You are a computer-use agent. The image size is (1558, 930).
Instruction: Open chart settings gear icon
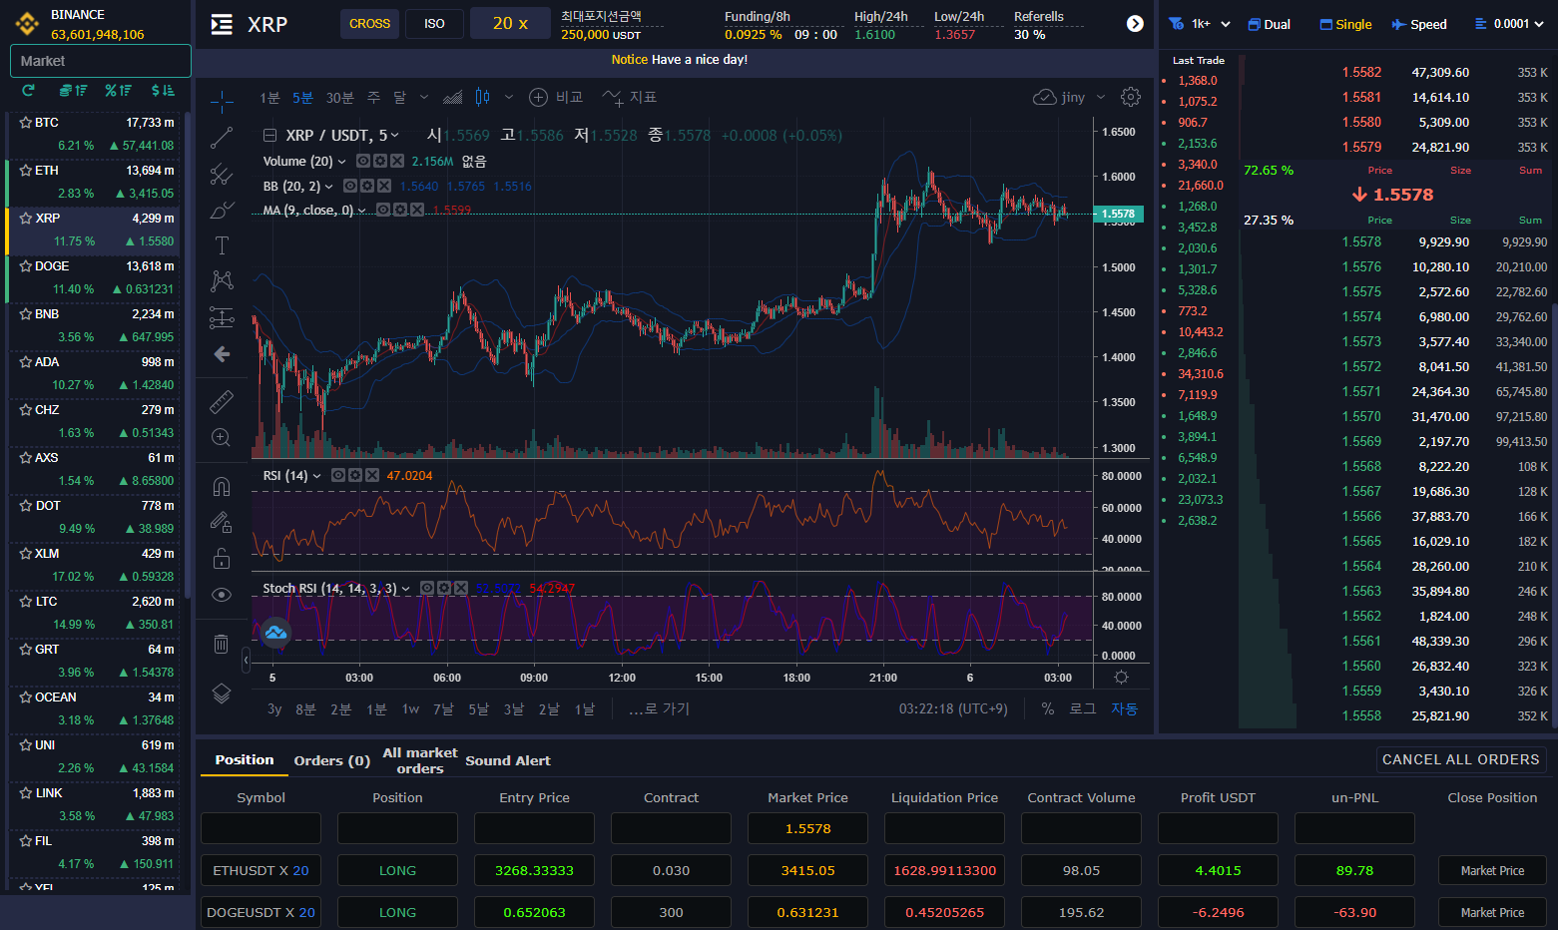click(1130, 97)
